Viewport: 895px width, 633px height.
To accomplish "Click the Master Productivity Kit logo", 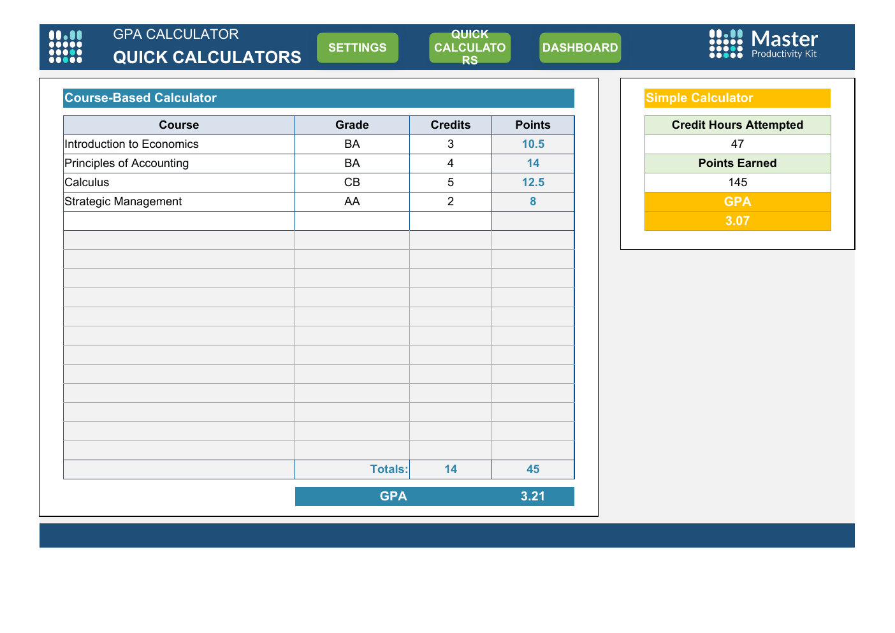I will point(764,44).
